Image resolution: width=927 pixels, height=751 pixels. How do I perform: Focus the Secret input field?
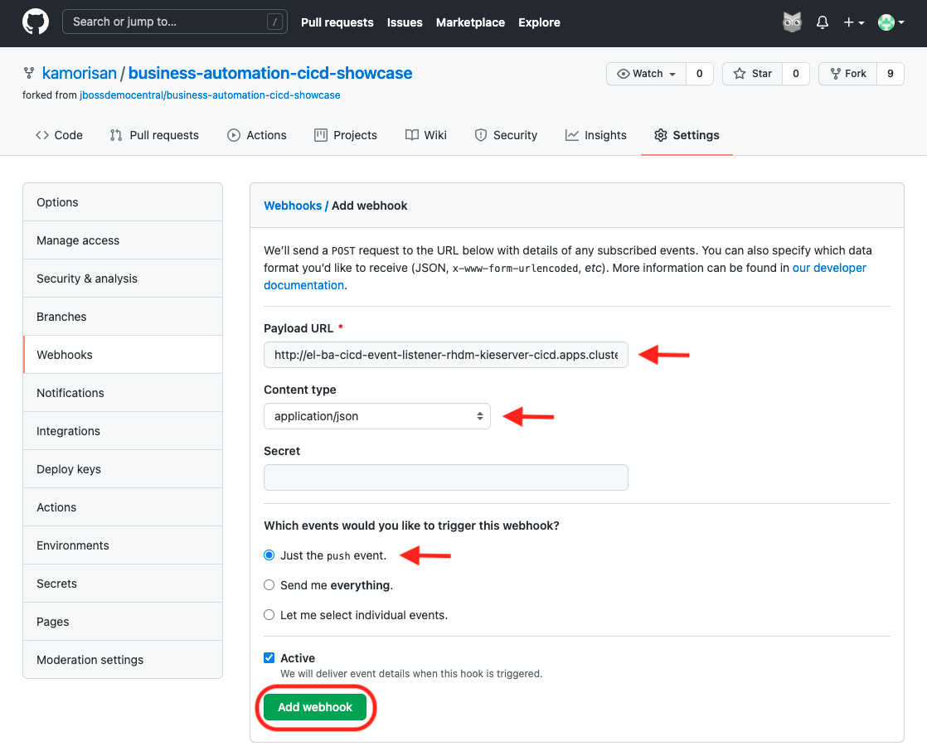[x=446, y=477]
